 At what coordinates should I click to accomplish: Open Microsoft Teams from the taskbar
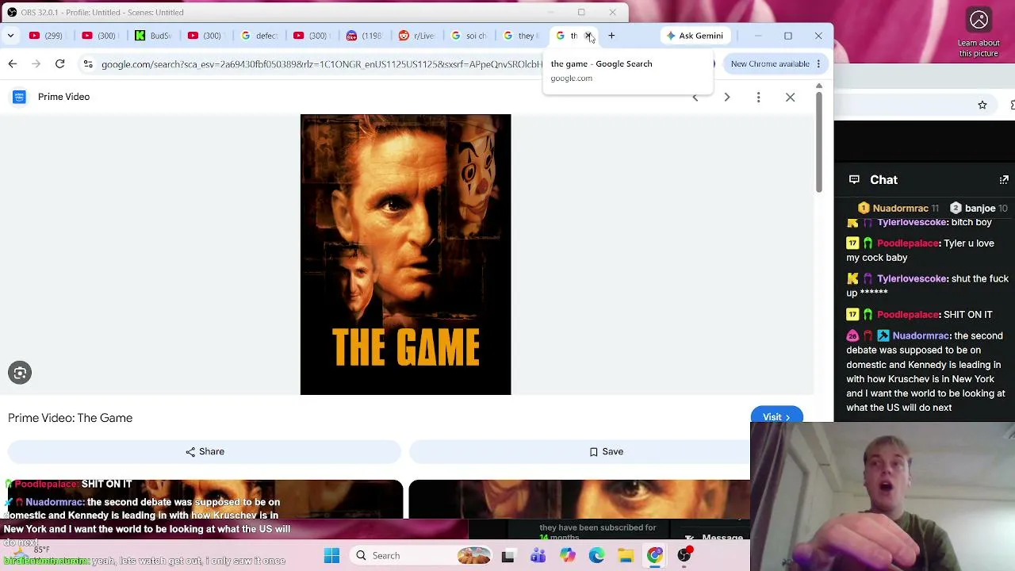click(x=538, y=556)
